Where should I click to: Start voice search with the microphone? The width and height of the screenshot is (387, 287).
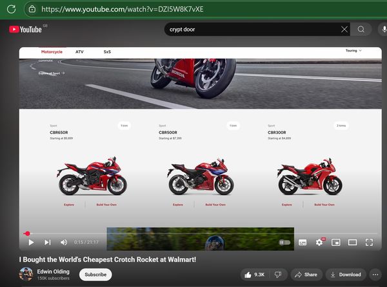pos(384,30)
